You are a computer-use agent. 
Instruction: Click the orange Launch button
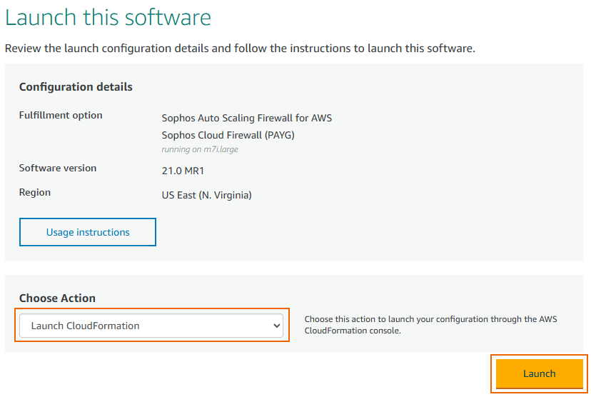[539, 373]
